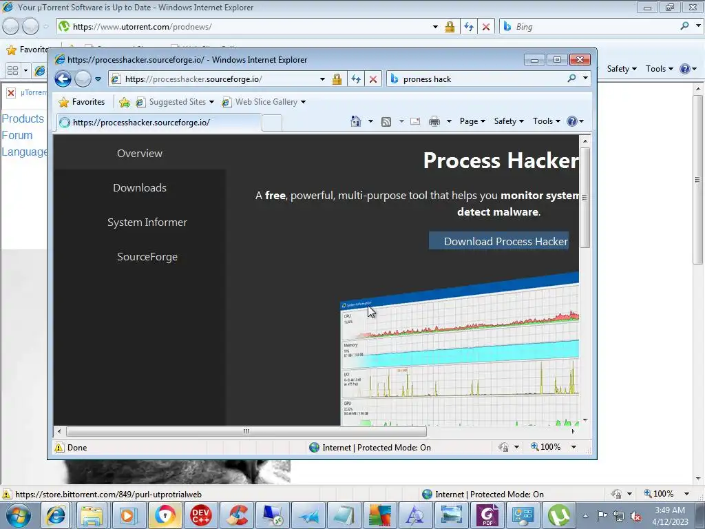
Task: Stop loading the uTorrent page in back window
Action: 485,27
